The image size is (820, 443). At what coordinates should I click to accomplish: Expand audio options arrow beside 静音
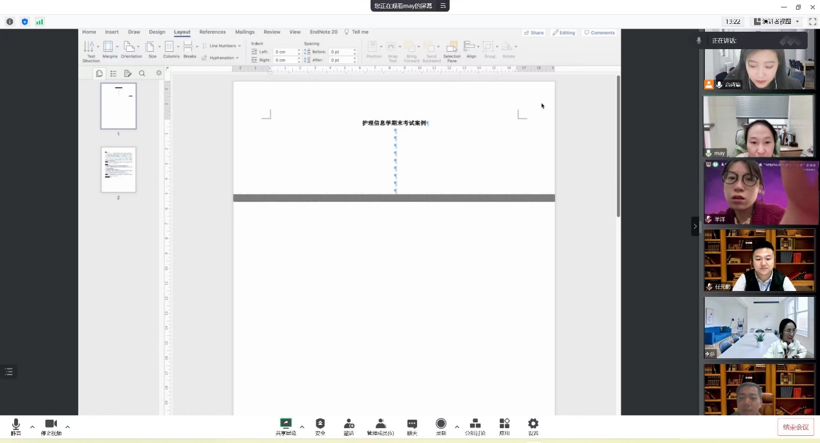point(32,426)
